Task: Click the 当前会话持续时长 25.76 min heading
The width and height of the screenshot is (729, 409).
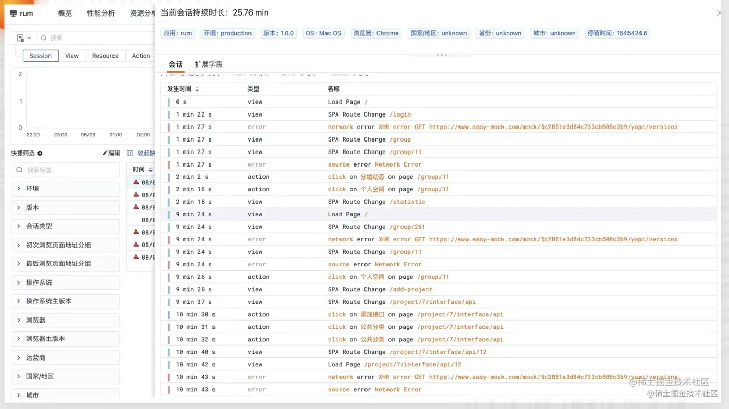Action: pyautogui.click(x=215, y=12)
